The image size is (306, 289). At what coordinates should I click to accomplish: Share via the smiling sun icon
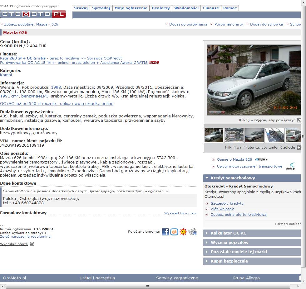[x=183, y=232]
